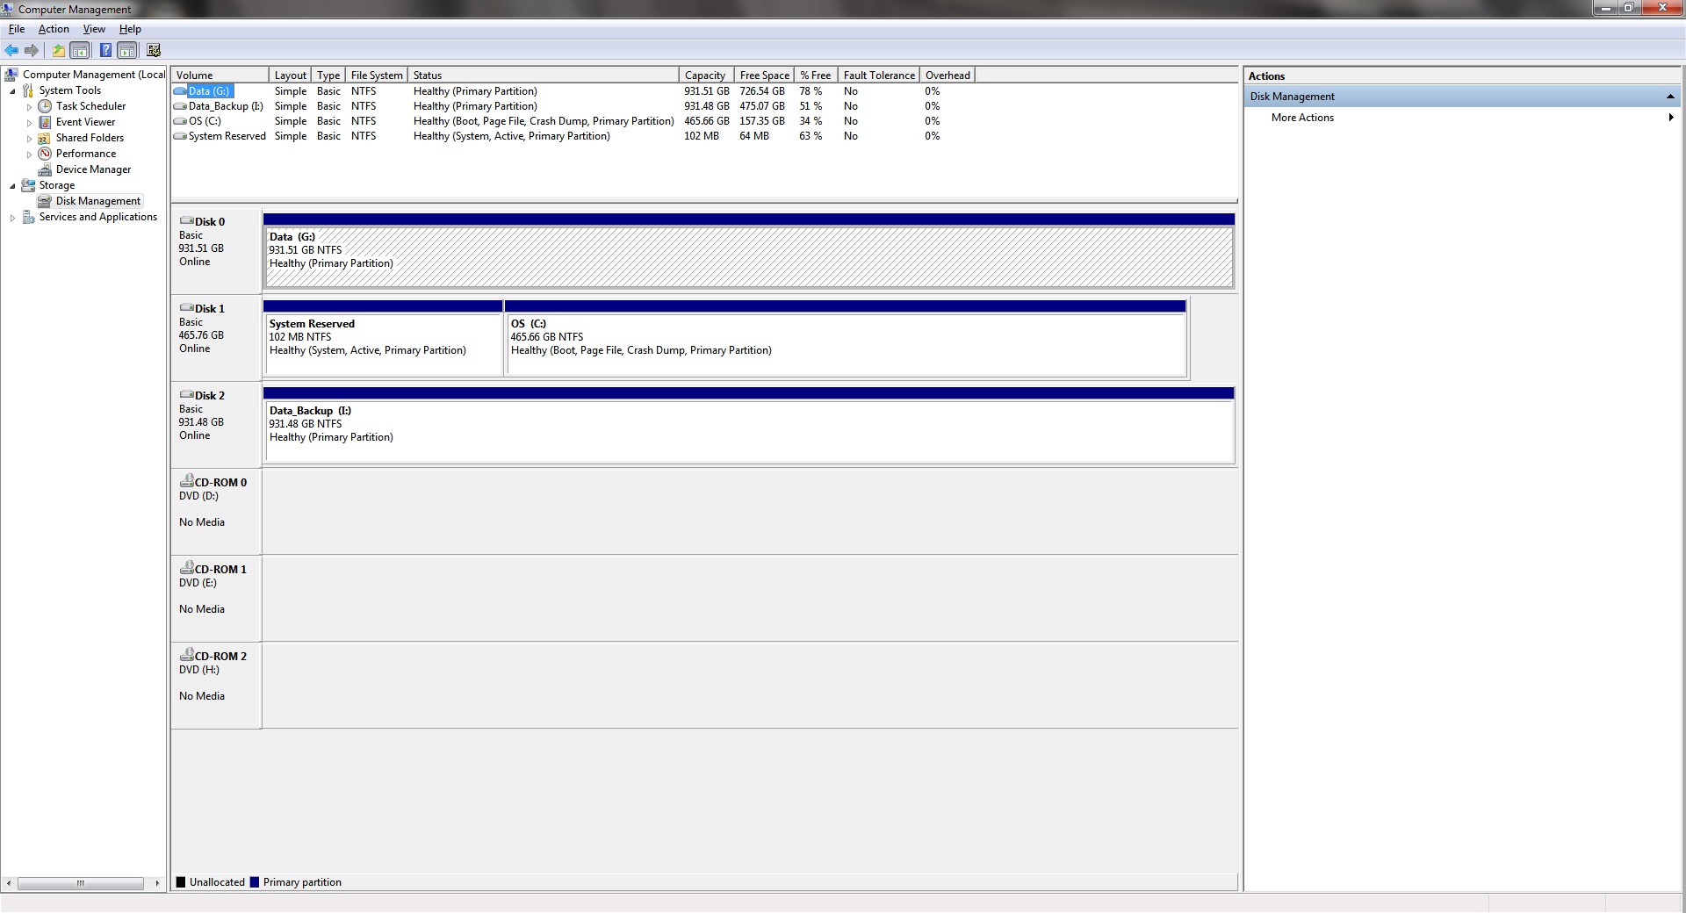Image resolution: width=1686 pixels, height=913 pixels.
Task: Sort by Capacity column header
Action: 706,75
